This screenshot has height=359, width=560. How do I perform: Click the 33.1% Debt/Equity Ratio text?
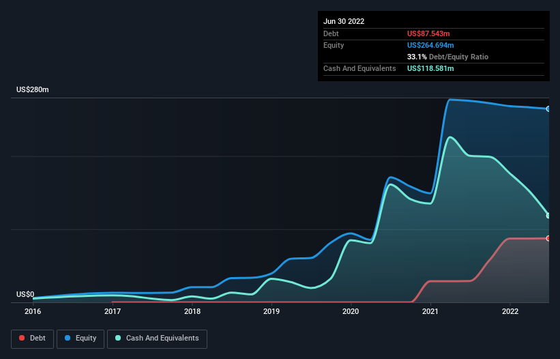pyautogui.click(x=447, y=57)
